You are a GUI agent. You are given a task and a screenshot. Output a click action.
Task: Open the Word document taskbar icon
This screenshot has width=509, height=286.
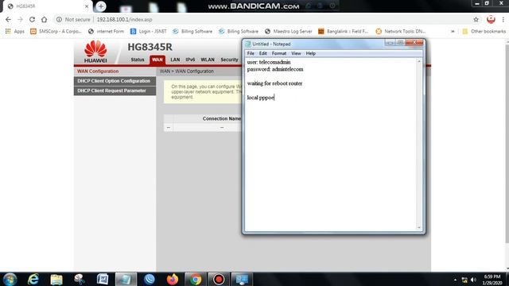point(103,279)
